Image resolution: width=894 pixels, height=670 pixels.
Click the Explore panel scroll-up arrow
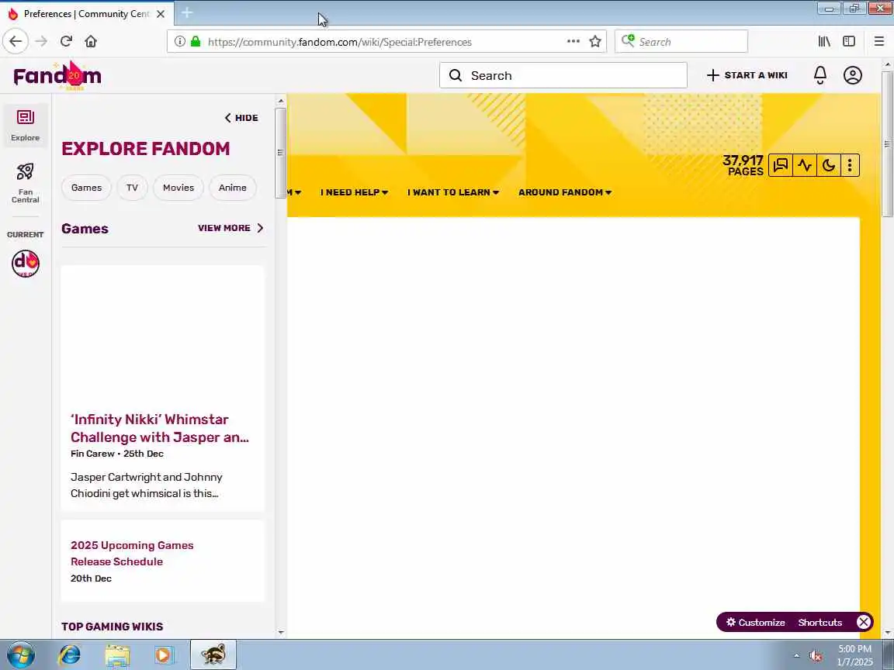coord(280,101)
